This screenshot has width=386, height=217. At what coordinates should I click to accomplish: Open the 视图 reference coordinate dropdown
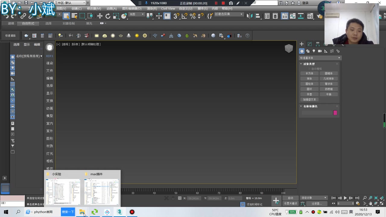137,14
